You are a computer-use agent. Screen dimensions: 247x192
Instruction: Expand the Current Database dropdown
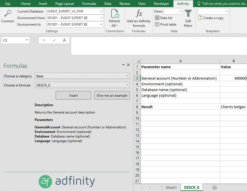tap(101, 11)
